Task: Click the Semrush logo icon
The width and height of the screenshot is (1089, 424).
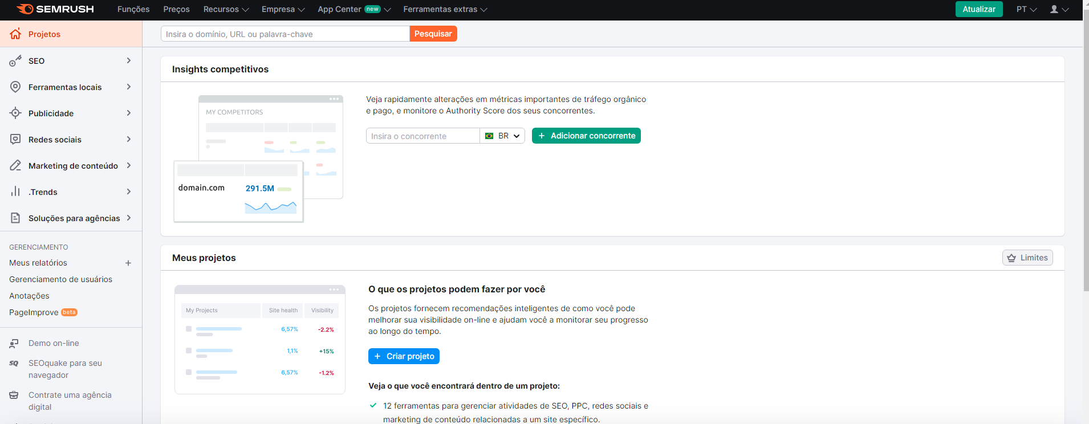Action: (25, 9)
